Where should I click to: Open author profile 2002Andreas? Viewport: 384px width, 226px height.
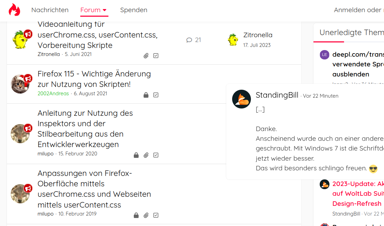pyautogui.click(x=53, y=94)
